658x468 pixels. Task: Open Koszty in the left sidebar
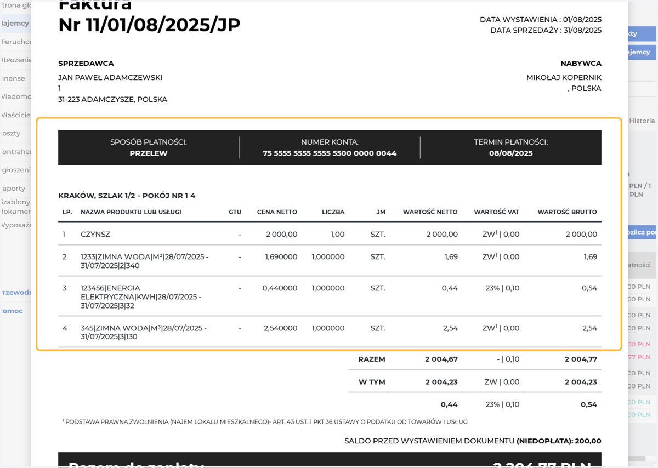coord(11,133)
